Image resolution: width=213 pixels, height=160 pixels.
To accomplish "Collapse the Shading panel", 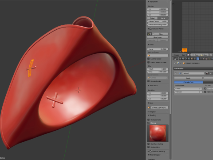I will (148, 115).
